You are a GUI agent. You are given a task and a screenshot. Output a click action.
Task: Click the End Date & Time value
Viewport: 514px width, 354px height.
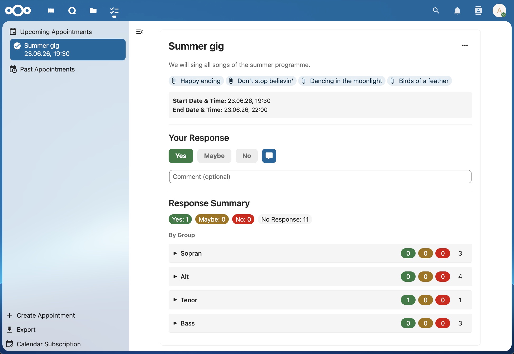click(x=246, y=110)
